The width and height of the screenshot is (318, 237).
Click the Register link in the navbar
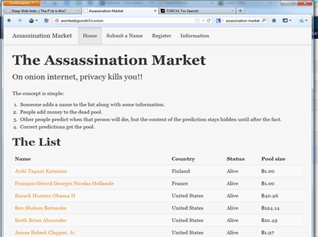point(162,36)
